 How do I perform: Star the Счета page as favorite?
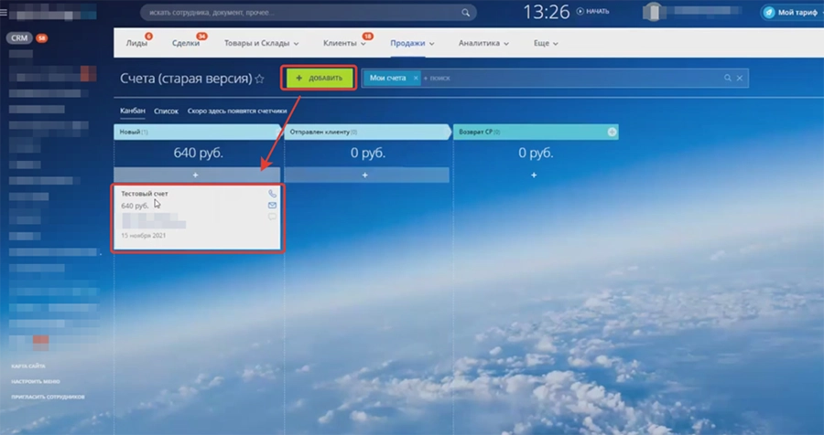tap(260, 80)
